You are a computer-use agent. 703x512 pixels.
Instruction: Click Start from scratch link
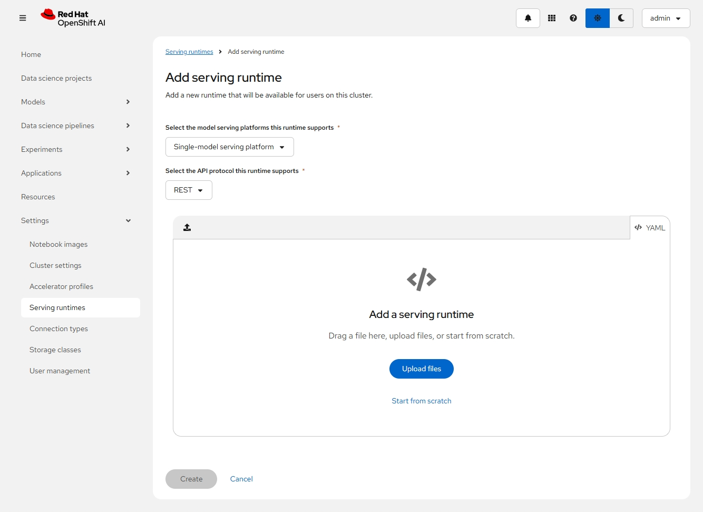[x=422, y=401]
